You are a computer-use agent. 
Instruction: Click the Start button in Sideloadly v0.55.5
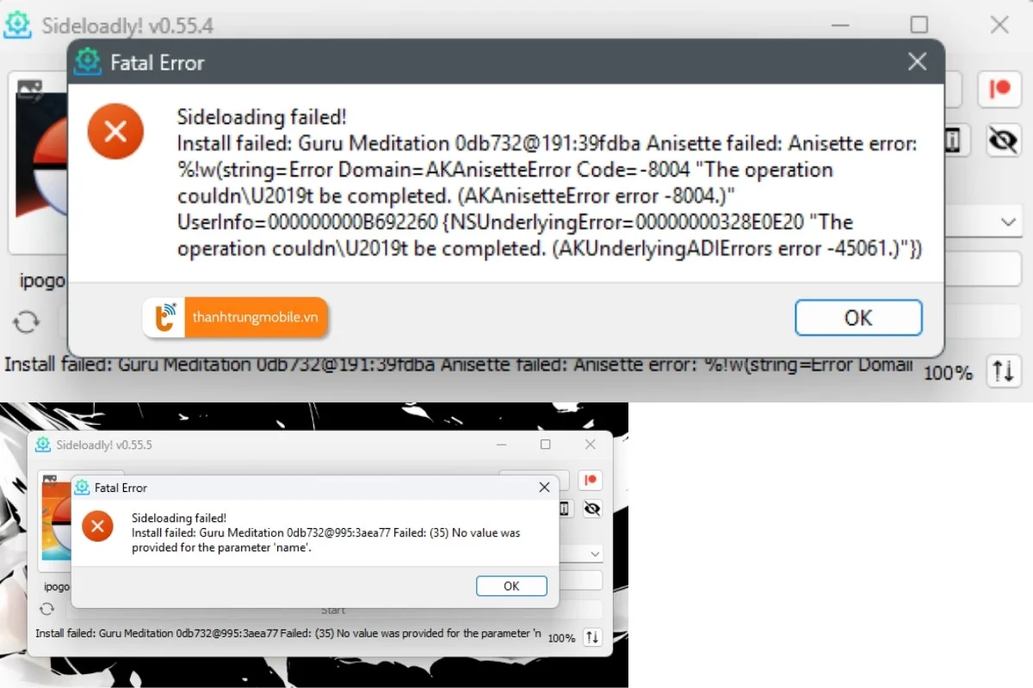tap(333, 610)
